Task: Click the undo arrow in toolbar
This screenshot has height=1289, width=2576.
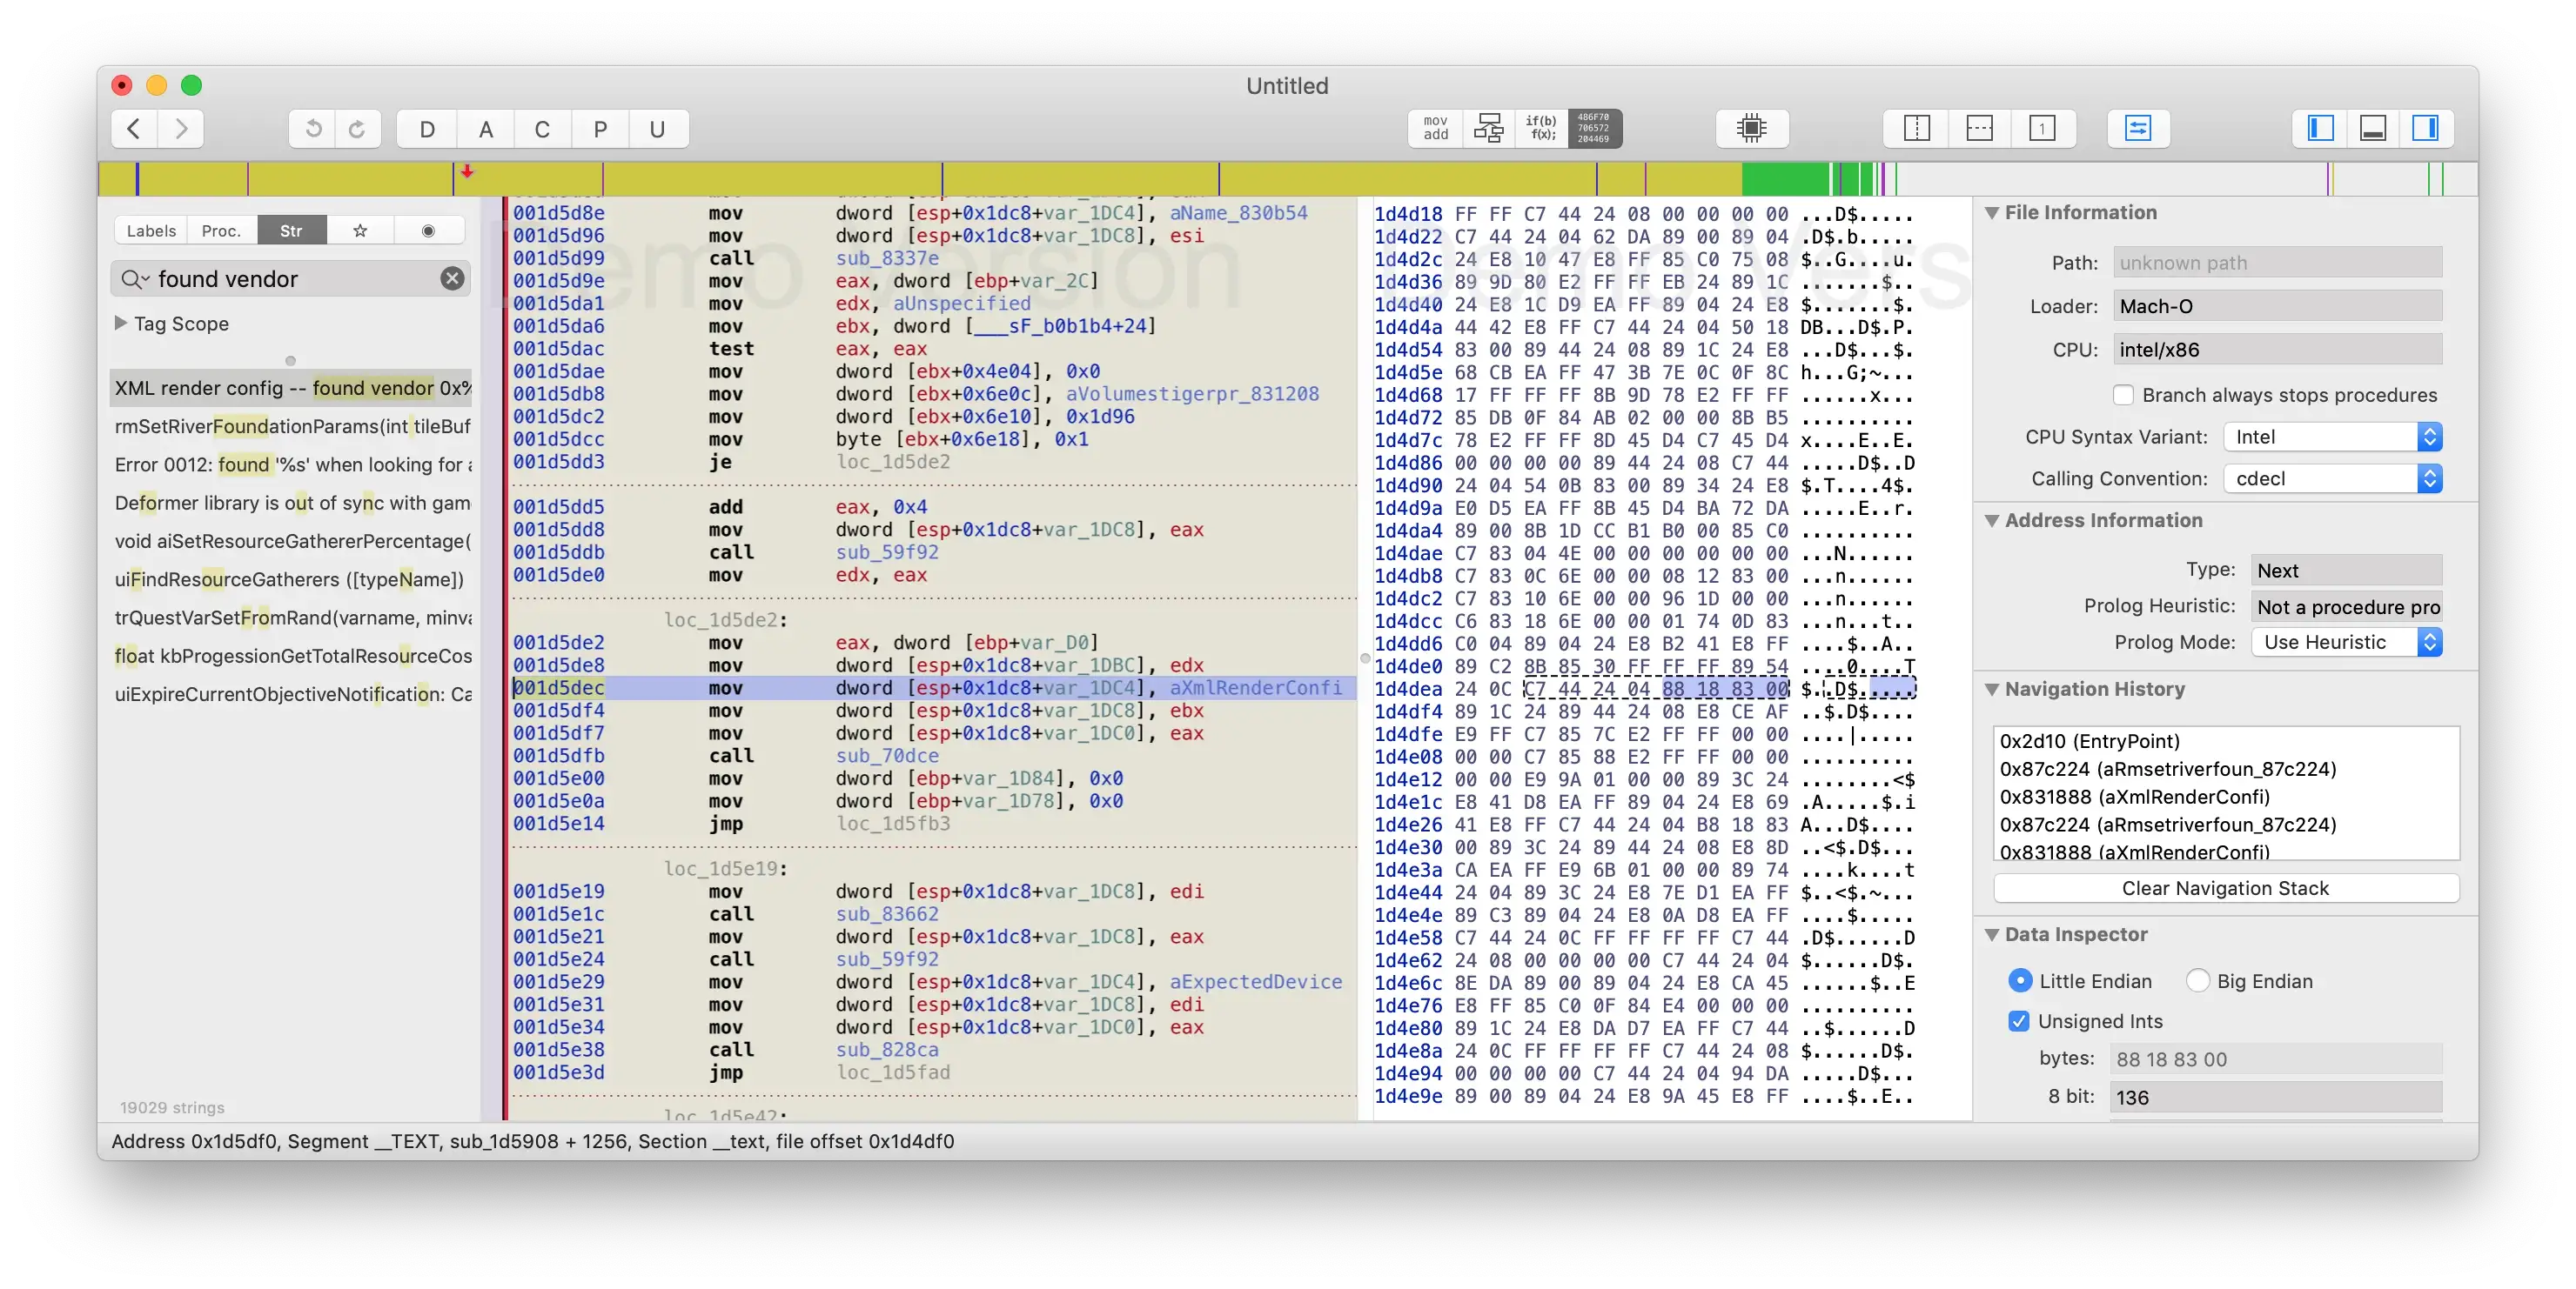Action: [x=313, y=129]
